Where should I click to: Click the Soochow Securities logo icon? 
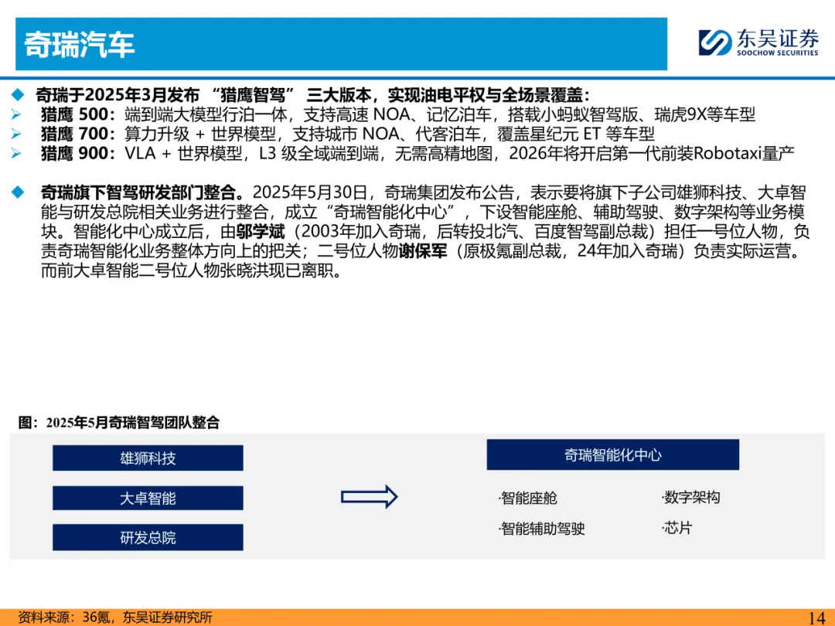click(714, 42)
